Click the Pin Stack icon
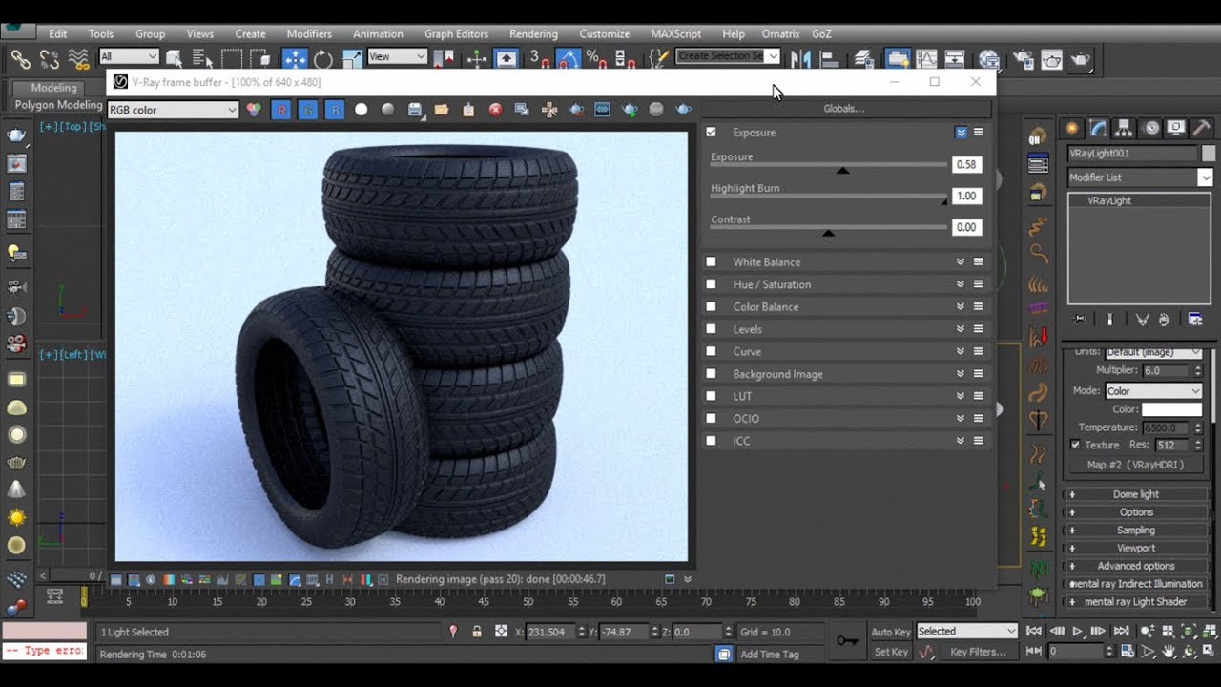1221x687 pixels. 1079,320
